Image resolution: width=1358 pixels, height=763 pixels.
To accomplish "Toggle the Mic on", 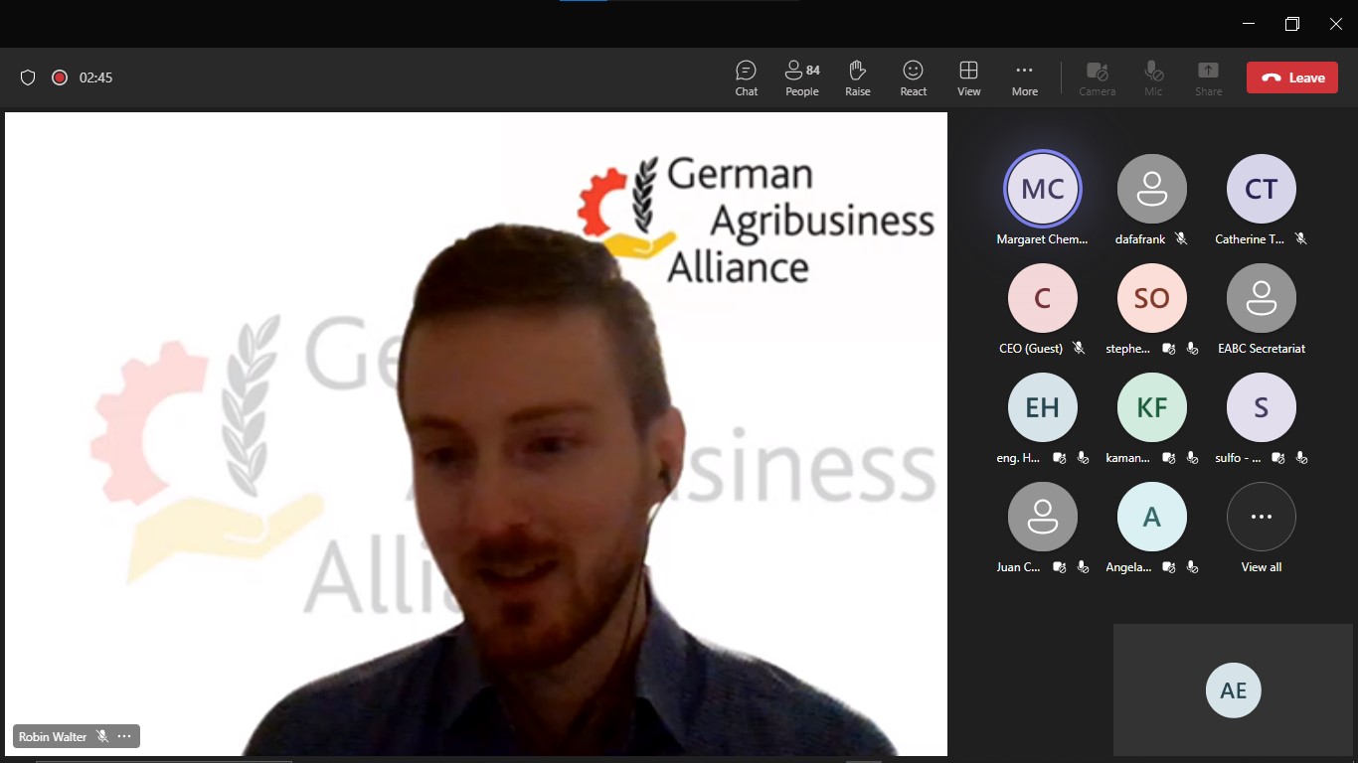I will click(1153, 77).
